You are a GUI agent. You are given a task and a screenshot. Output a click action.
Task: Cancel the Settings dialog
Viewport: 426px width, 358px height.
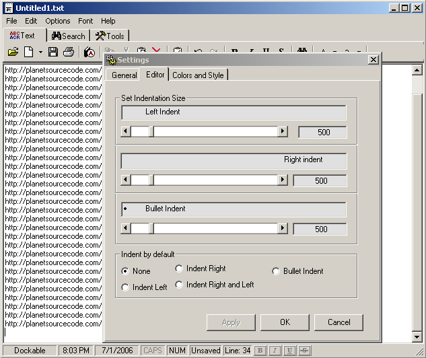[339, 322]
